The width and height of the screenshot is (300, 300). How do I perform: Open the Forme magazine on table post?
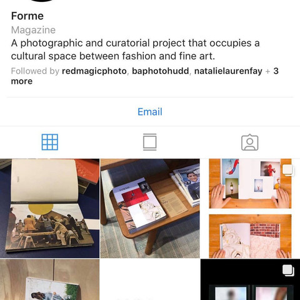click(150, 208)
